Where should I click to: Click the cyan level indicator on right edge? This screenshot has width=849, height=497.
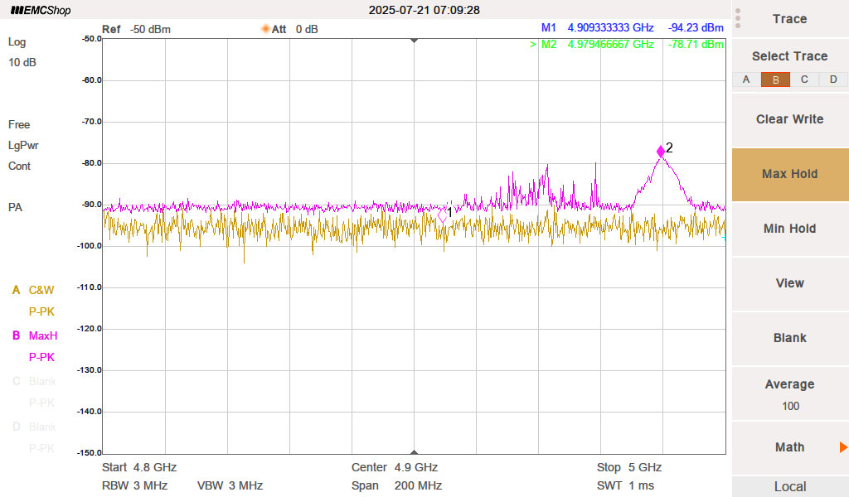point(723,238)
